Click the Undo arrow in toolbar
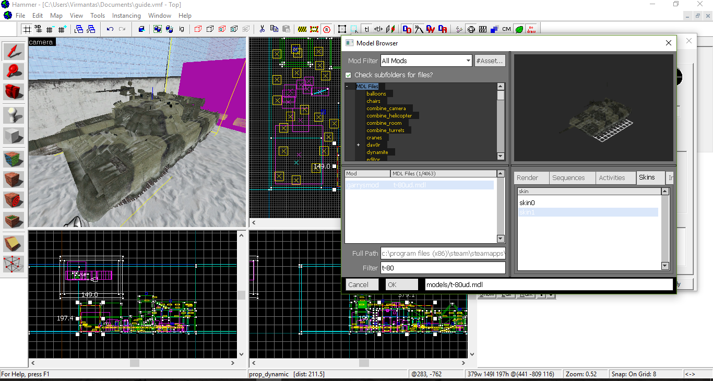 pyautogui.click(x=110, y=29)
